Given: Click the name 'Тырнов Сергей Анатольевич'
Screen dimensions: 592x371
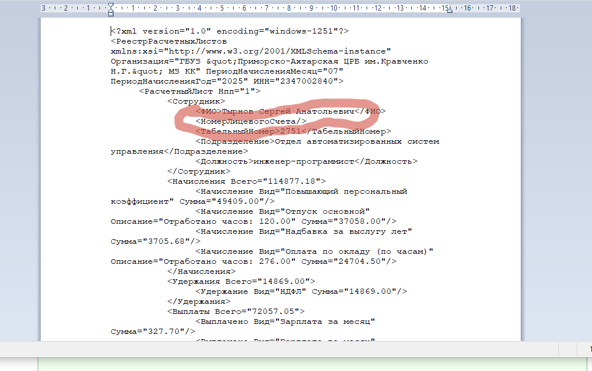Looking at the screenshot, I should 288,111.
